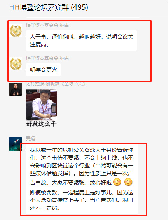Select the second blushing smiley emoji

tap(128, 182)
